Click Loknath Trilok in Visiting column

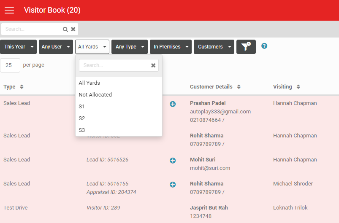point(290,208)
